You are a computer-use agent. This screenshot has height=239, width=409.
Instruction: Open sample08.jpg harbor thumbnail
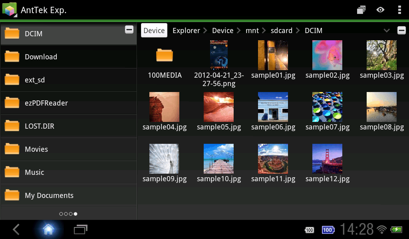pyautogui.click(x=381, y=107)
